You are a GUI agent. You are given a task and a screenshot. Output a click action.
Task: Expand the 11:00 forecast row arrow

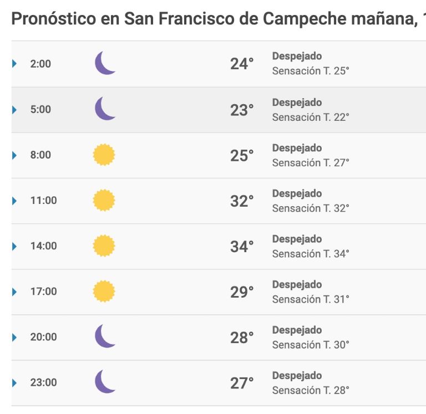(14, 201)
